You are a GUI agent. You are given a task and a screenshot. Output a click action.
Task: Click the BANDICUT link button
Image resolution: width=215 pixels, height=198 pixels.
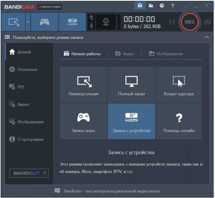[x=29, y=173]
